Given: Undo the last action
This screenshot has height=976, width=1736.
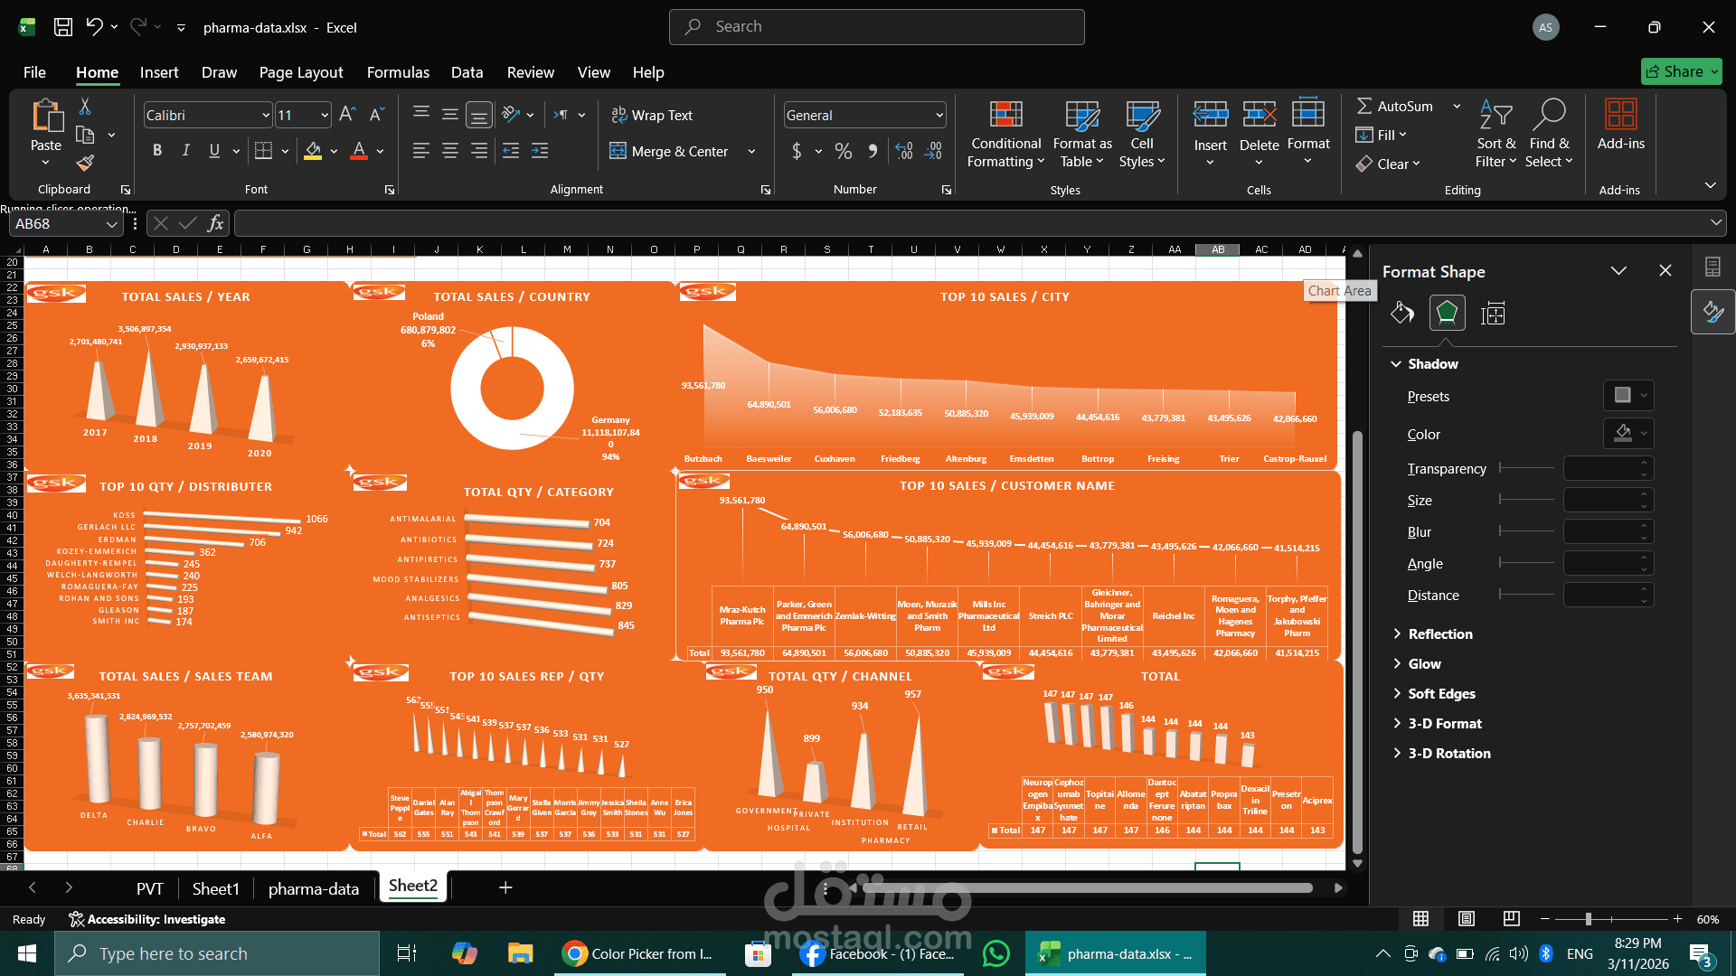Looking at the screenshot, I should (x=94, y=27).
